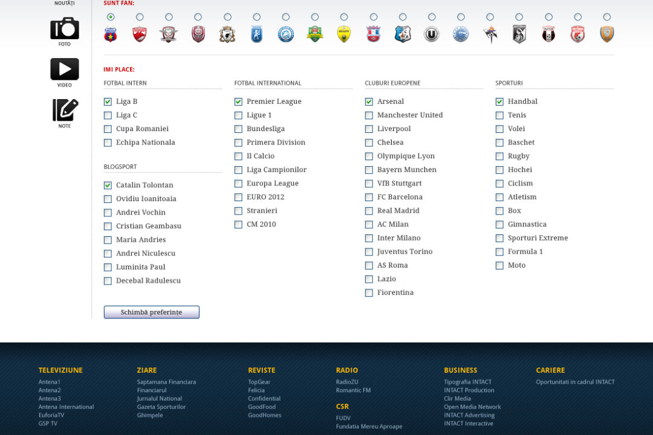653x435 pixels.
Task: Click the yellow Brasov team crest
Action: (344, 34)
